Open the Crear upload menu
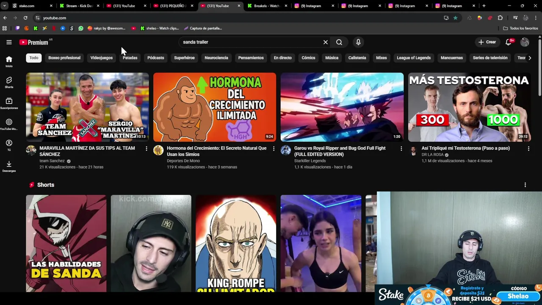 pyautogui.click(x=487, y=42)
